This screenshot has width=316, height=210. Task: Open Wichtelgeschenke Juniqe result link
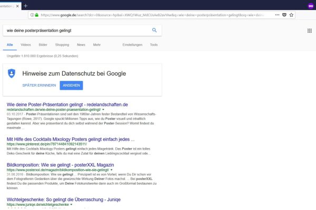(x=64, y=199)
